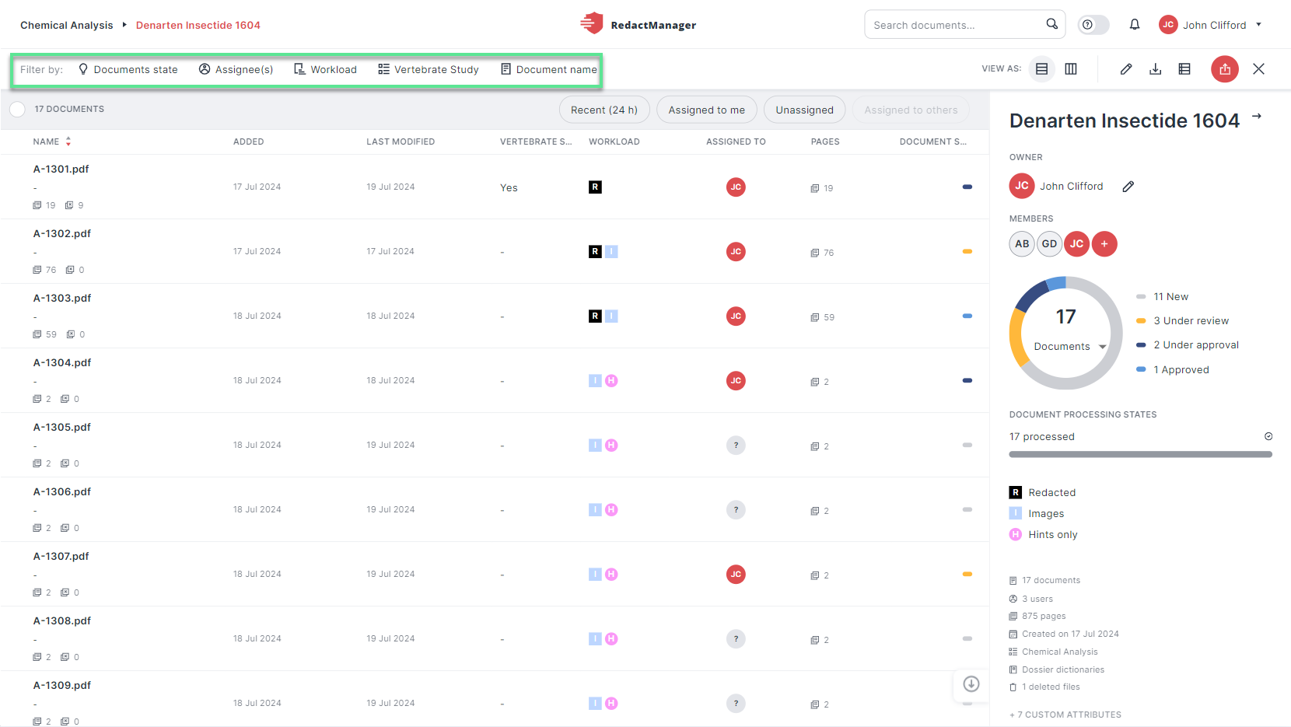The width and height of the screenshot is (1291, 727).
Task: Filter by 1 Approved legend
Action: tap(1173, 369)
